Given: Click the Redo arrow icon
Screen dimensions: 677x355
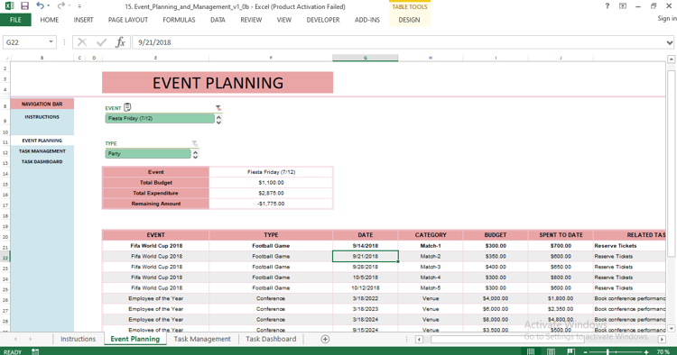Looking at the screenshot, I should click(60, 5).
